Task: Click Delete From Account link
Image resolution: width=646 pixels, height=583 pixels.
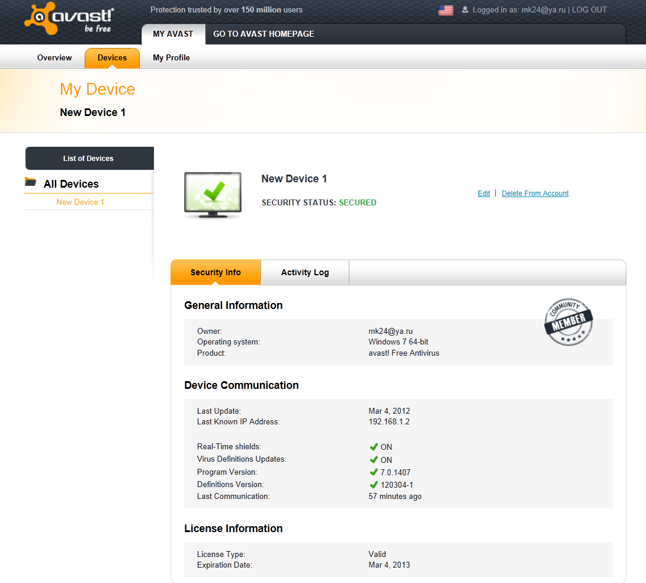Action: [x=535, y=194]
